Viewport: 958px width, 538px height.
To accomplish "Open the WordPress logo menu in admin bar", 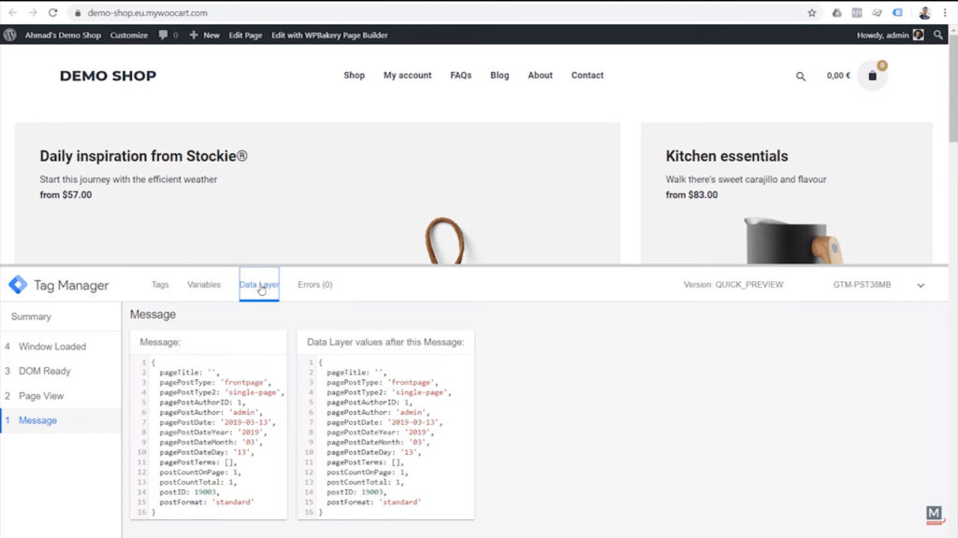I will coord(9,34).
